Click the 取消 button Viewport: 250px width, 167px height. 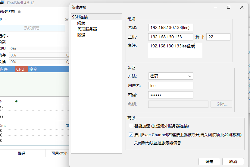pyautogui.click(x=233, y=162)
